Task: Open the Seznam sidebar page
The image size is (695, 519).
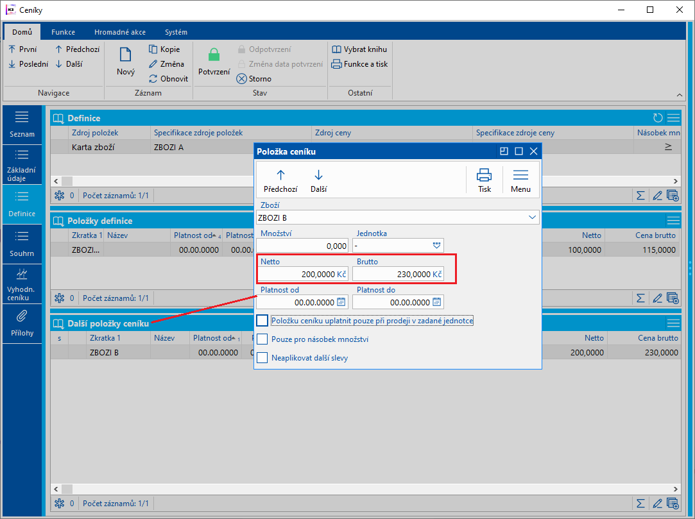Action: 22,124
